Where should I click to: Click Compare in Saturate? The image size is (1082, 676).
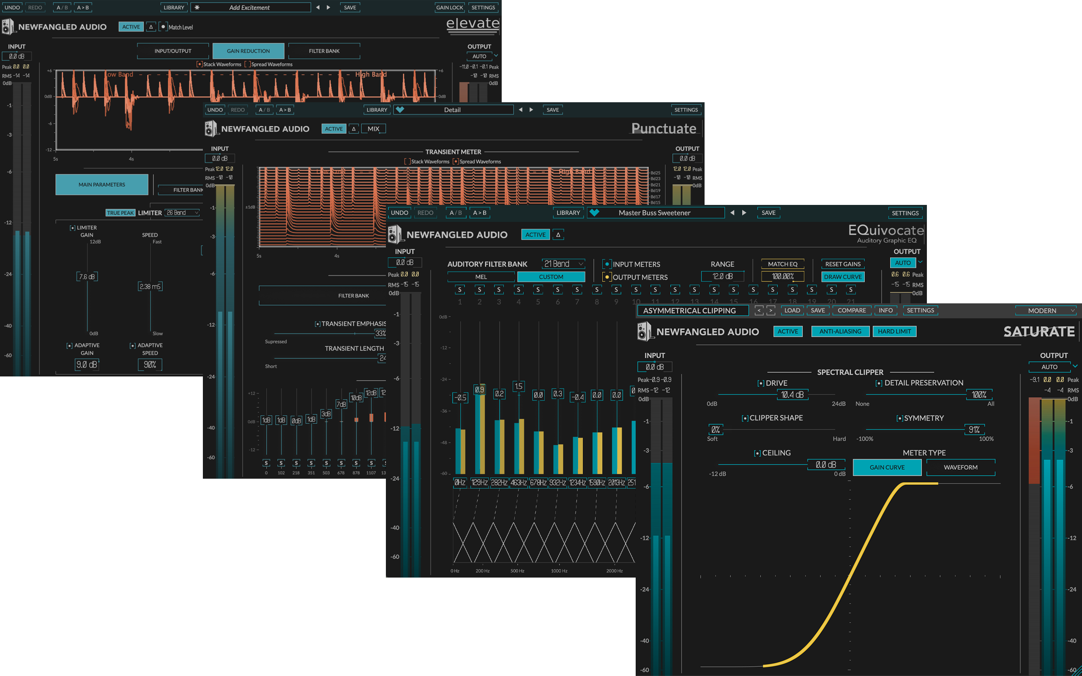point(852,310)
